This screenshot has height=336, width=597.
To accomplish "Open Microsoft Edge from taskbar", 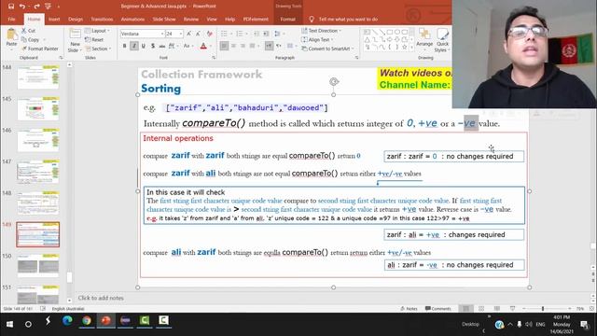I will pyautogui.click(x=67, y=321).
